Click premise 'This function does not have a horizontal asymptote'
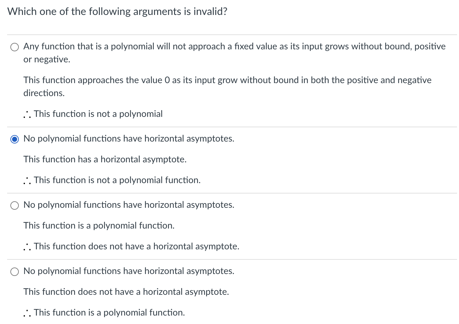The image size is (459, 324). point(126,292)
